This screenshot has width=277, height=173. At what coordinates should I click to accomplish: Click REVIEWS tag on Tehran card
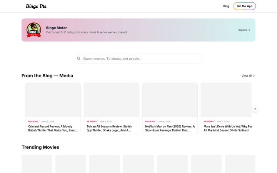92,121
